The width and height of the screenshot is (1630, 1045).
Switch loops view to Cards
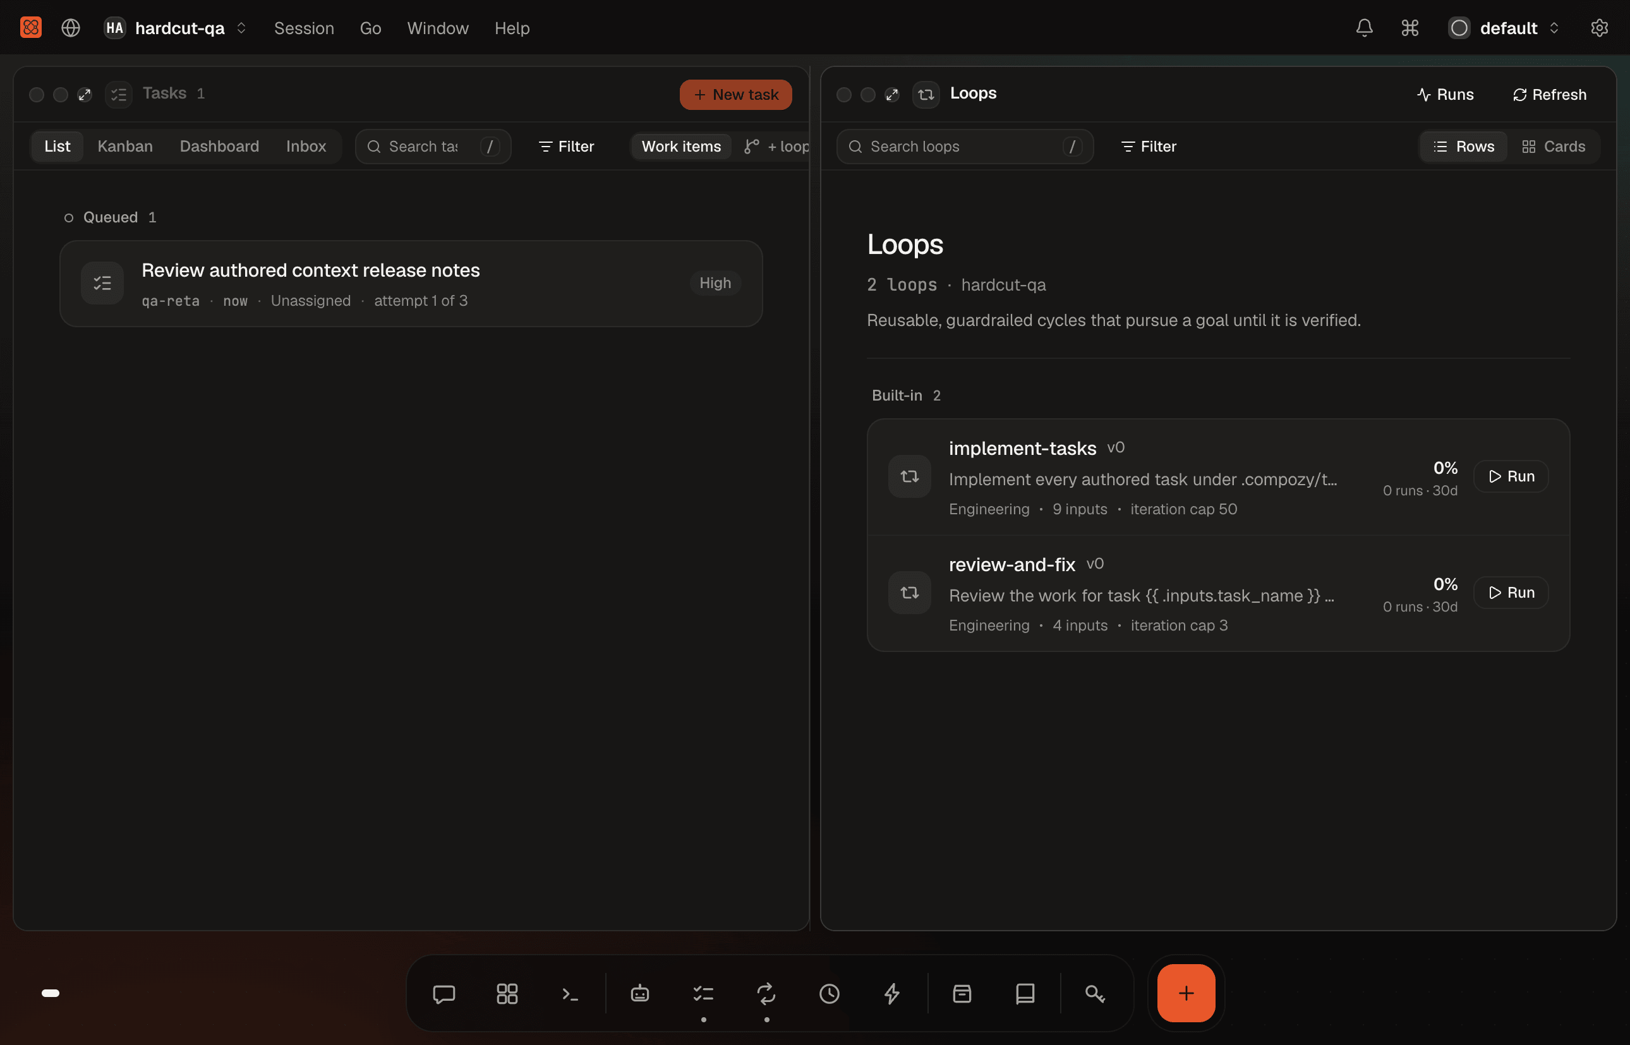(x=1554, y=147)
